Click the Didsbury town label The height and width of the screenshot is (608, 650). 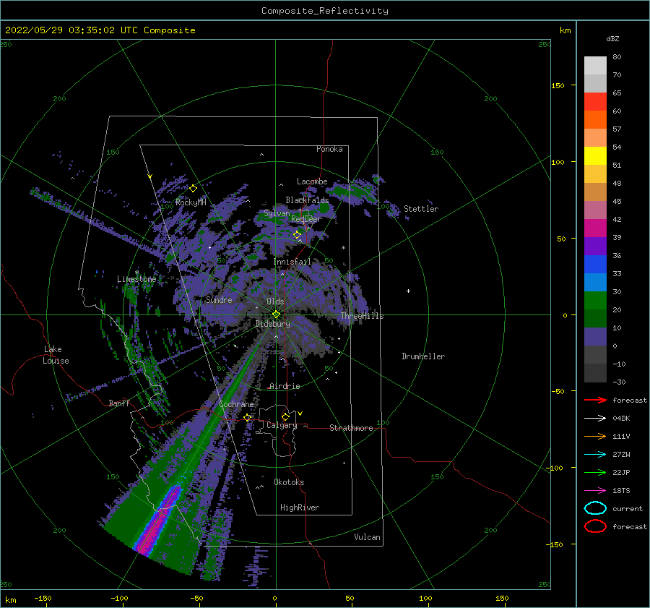pyautogui.click(x=272, y=324)
